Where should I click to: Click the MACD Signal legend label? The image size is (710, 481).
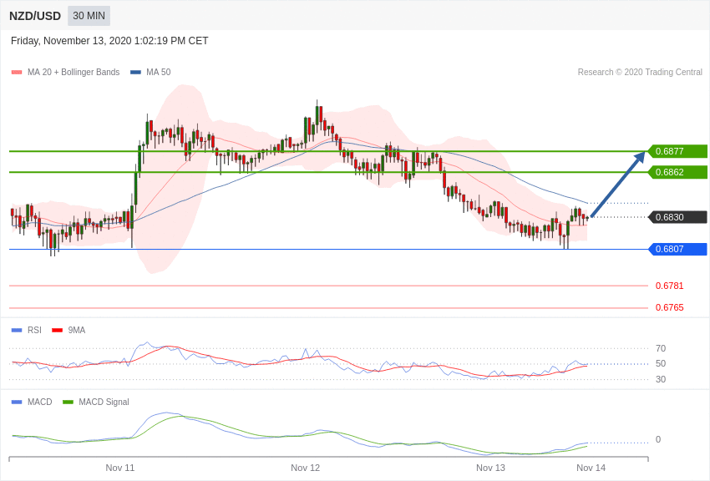point(104,402)
